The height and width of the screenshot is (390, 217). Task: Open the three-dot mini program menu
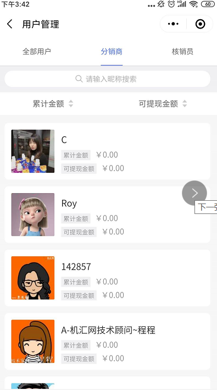pyautogui.click(x=173, y=24)
